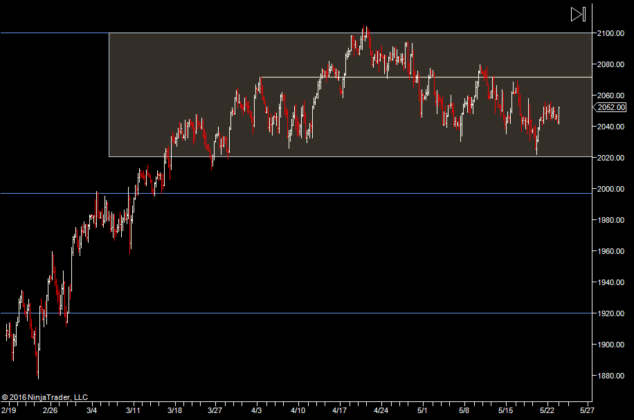The image size is (634, 420).
Task: Click the scroll-to-latest-bar arrow icon
Action: [578, 14]
